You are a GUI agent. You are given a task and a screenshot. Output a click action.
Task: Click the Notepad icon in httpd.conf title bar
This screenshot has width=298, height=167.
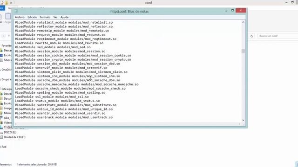16,11
